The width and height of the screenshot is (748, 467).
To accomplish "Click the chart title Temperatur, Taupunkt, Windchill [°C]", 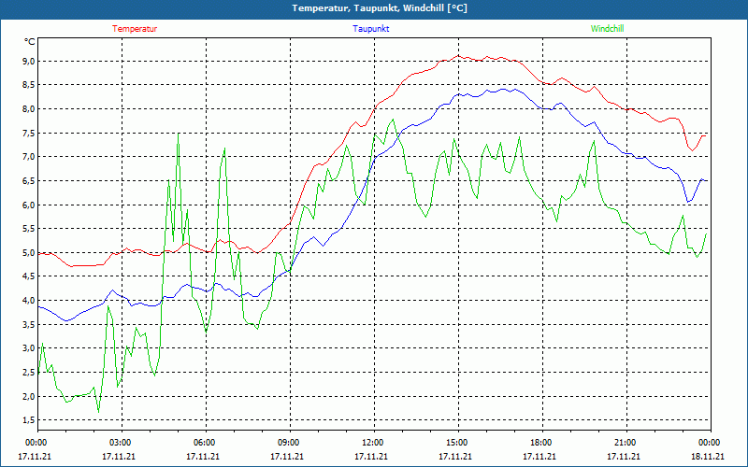I will 380,8.
